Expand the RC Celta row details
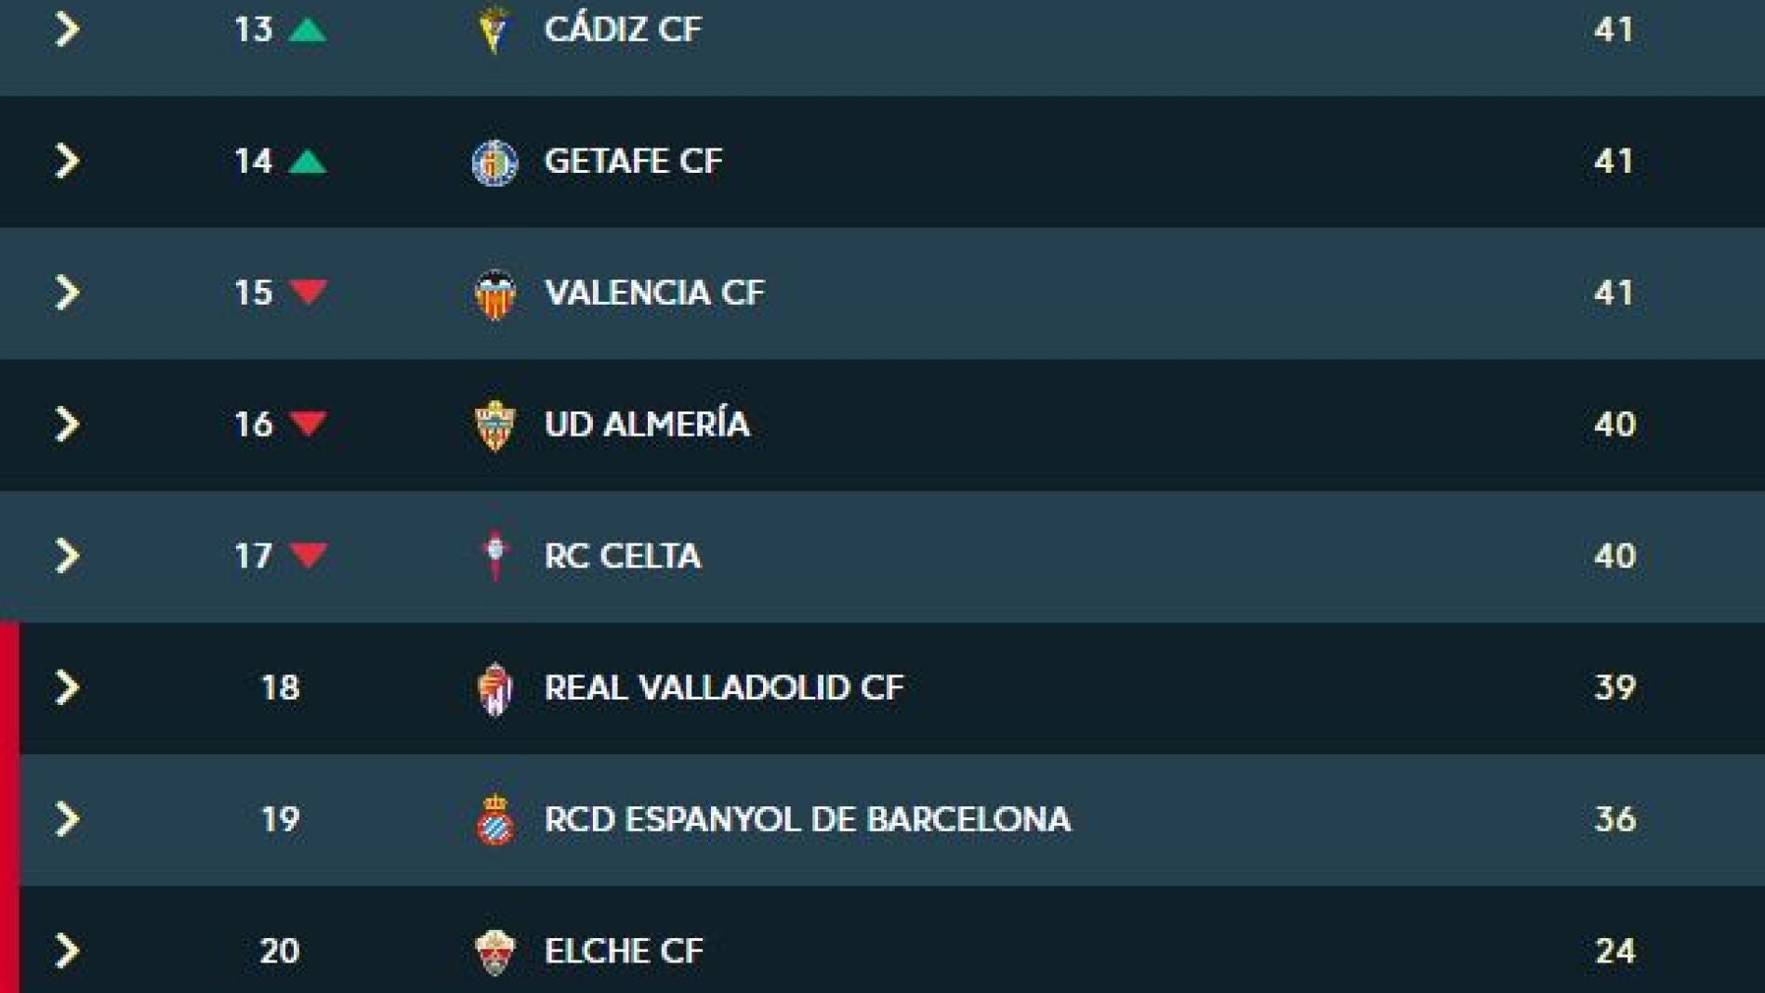 click(67, 555)
